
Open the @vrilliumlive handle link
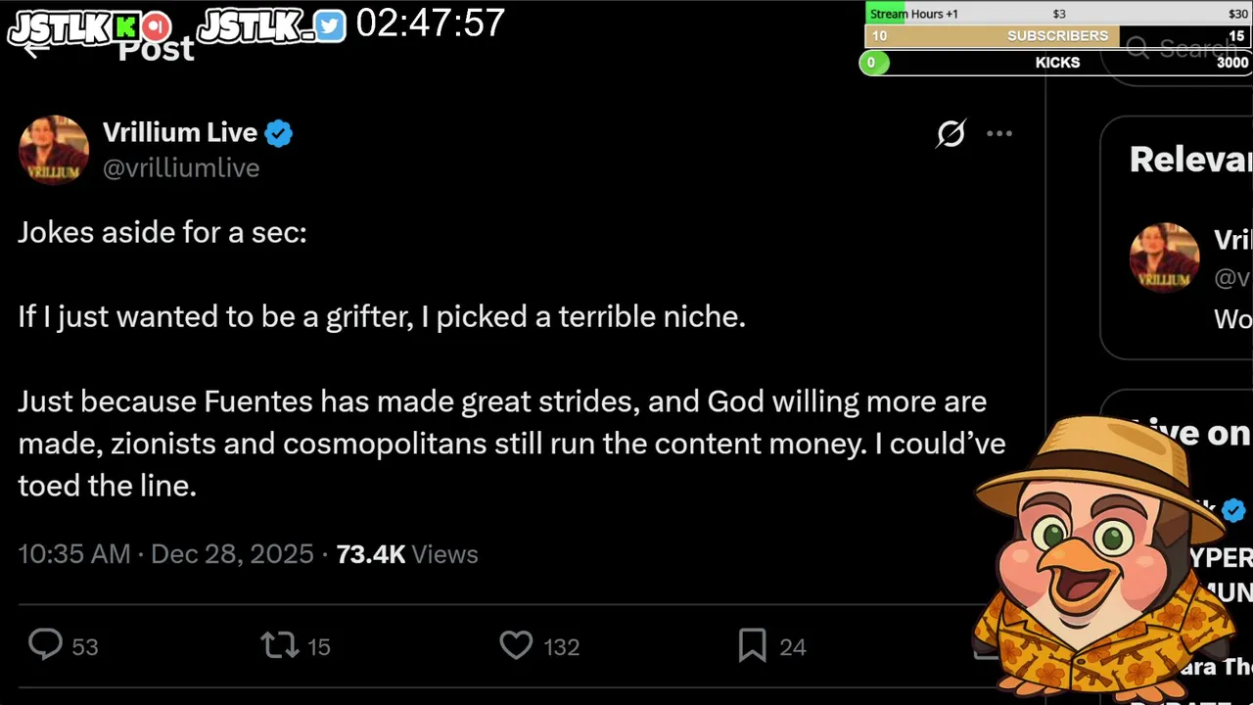point(181,168)
